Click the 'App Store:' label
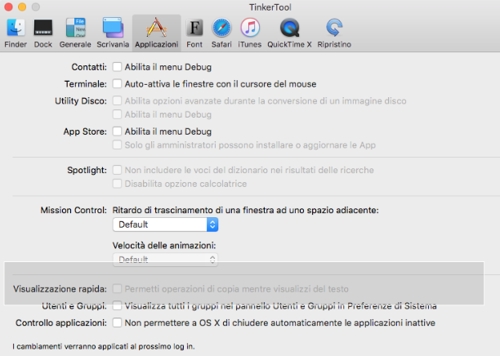500x356 pixels. point(85,131)
